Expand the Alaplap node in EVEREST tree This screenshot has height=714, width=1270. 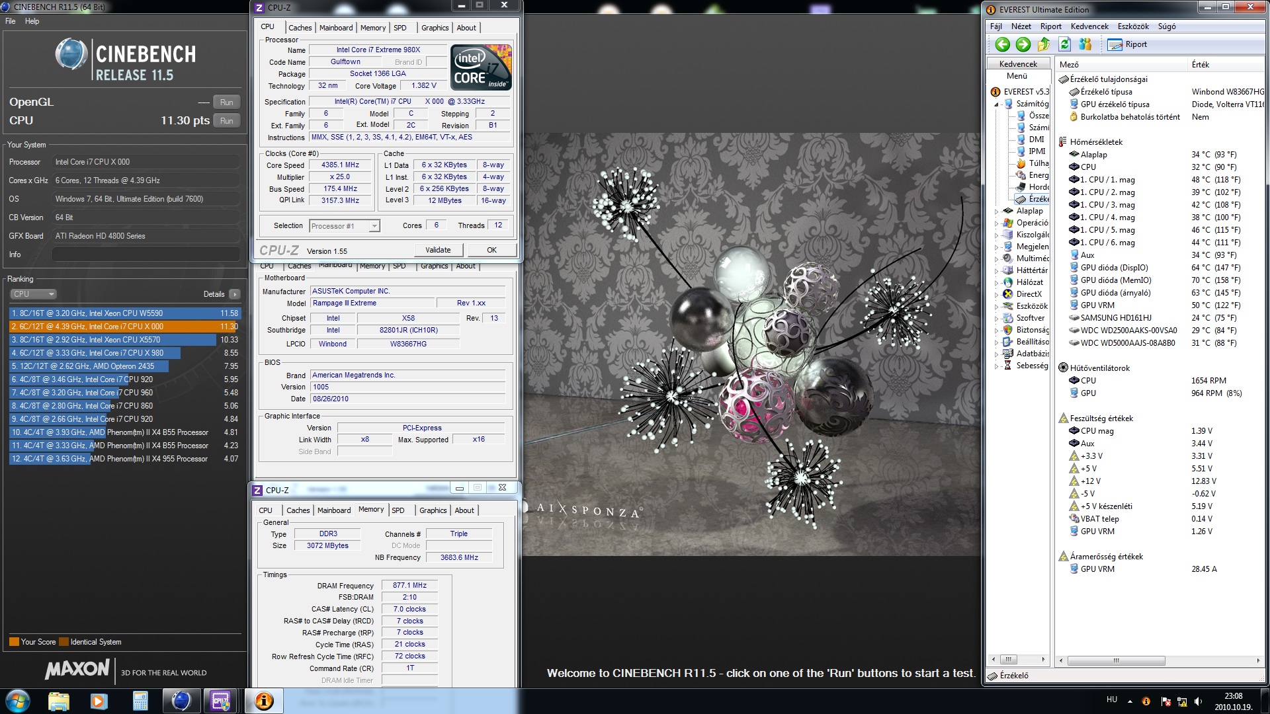pyautogui.click(x=996, y=212)
